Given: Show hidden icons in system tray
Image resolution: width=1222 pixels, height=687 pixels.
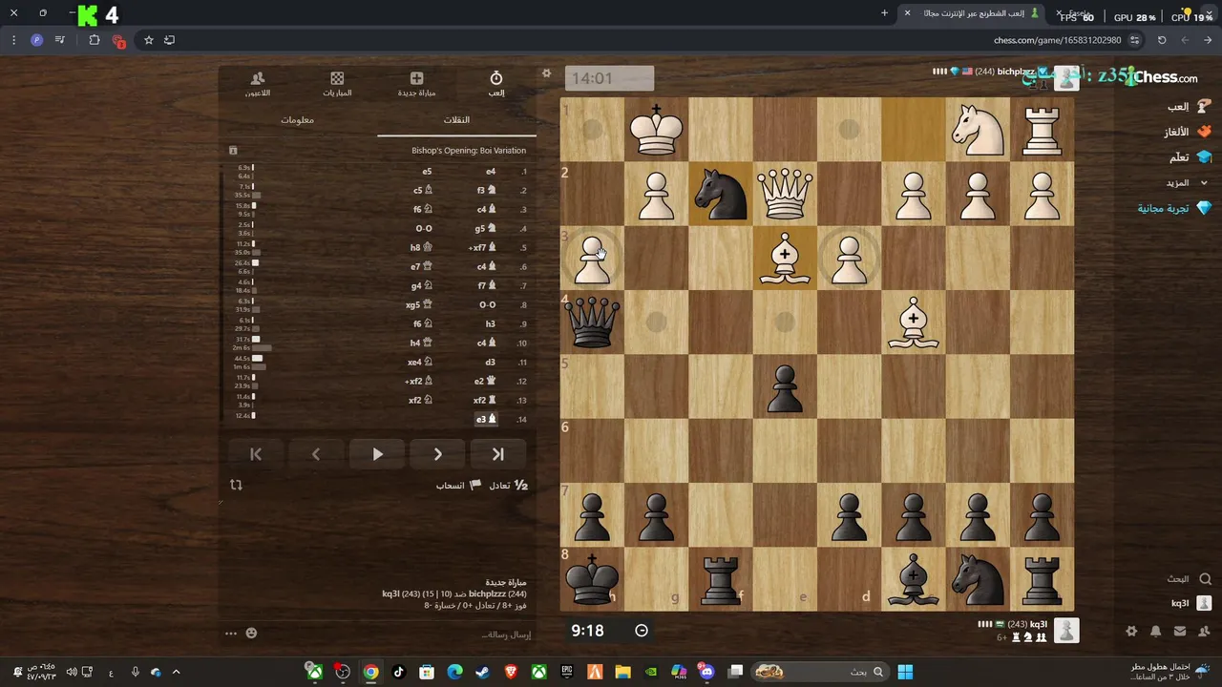Looking at the screenshot, I should coord(176,672).
